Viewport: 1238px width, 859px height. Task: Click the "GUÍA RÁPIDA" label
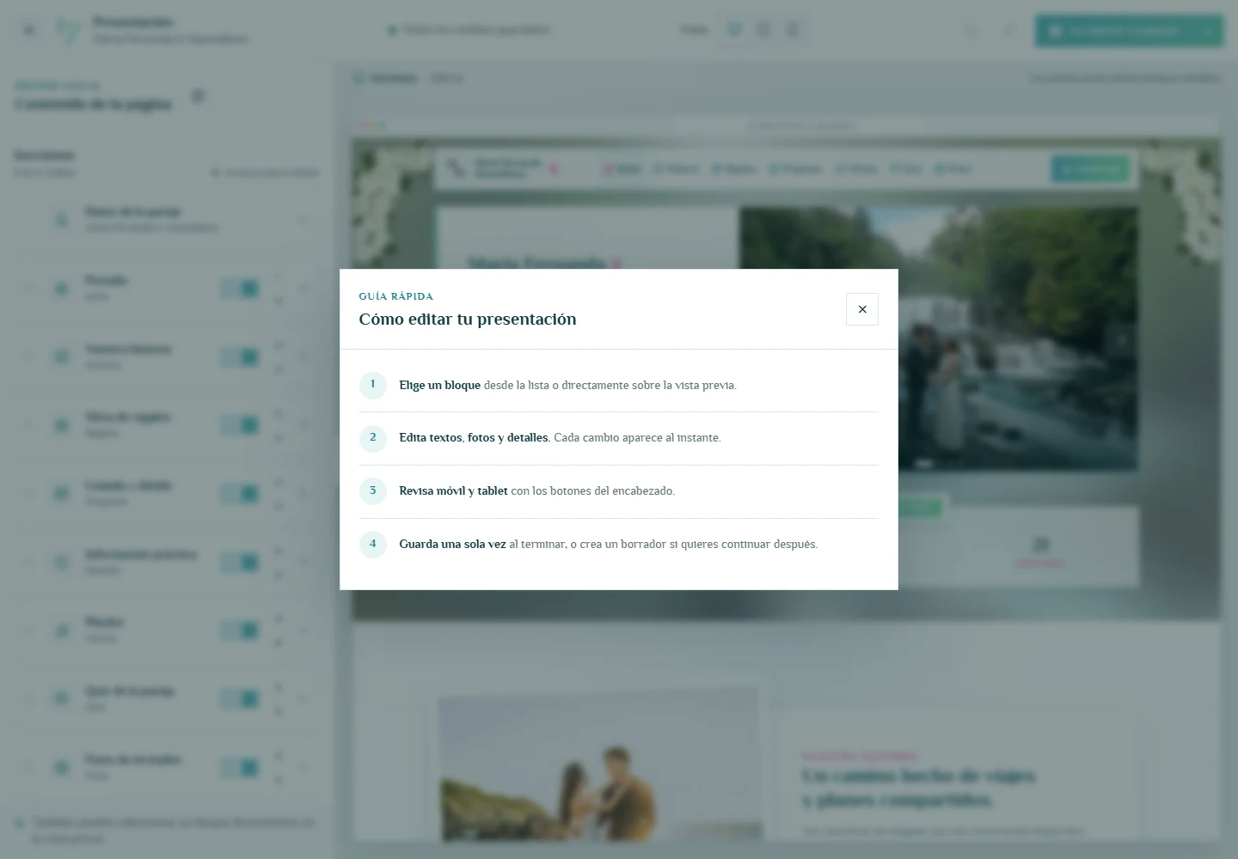tap(396, 296)
